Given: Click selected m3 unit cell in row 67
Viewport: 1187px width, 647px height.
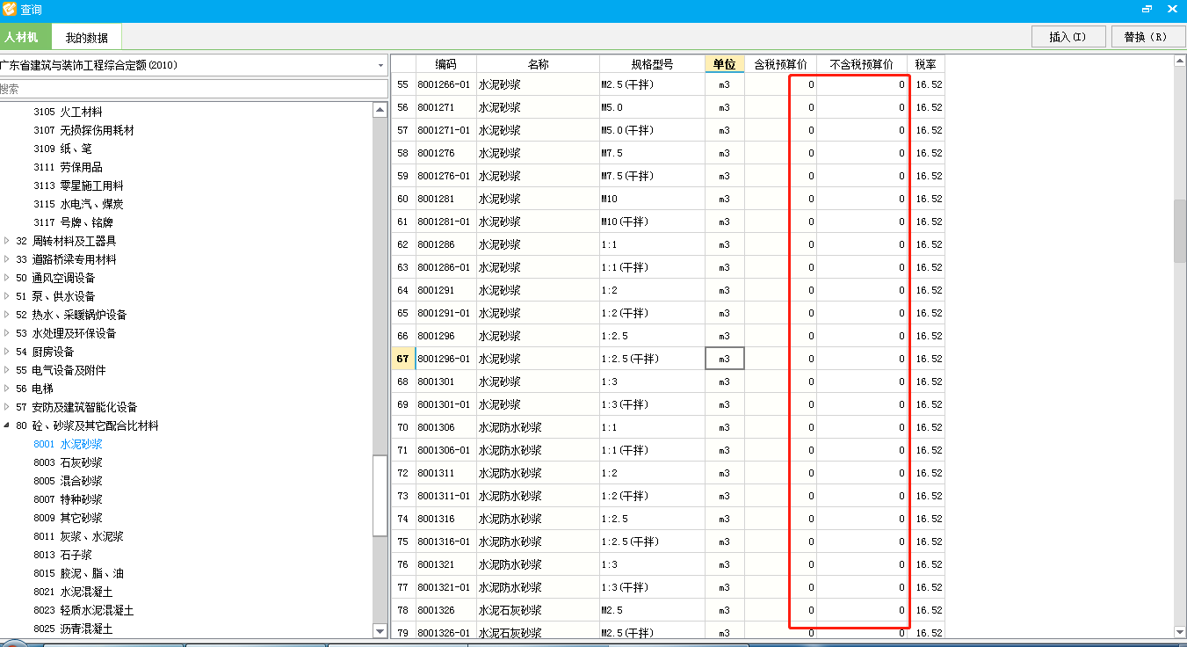Looking at the screenshot, I should point(724,359).
